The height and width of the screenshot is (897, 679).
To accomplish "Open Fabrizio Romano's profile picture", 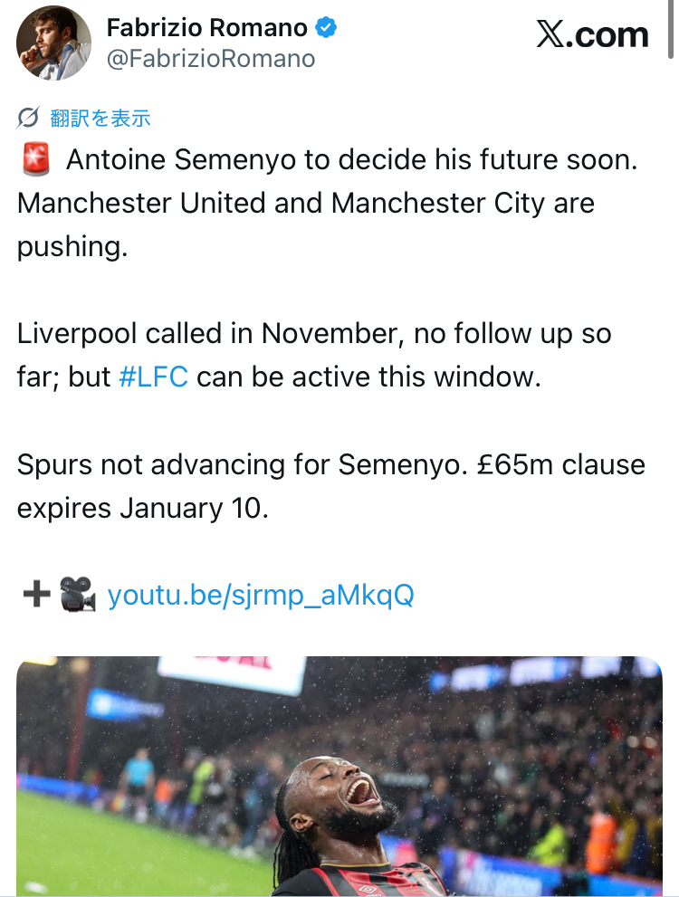I will point(54,43).
